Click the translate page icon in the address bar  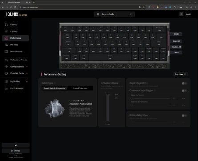139,7
